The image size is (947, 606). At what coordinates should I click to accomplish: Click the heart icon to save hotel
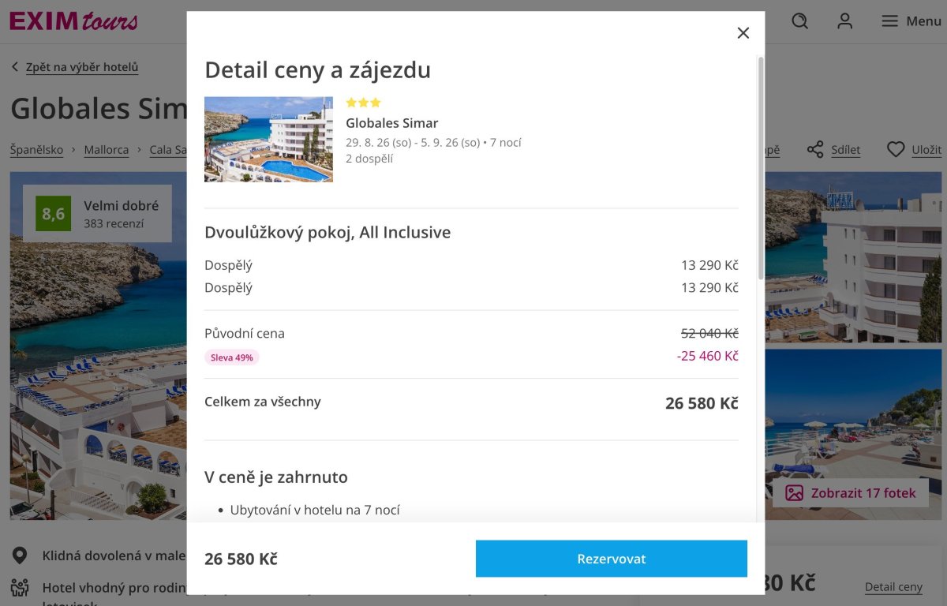895,149
